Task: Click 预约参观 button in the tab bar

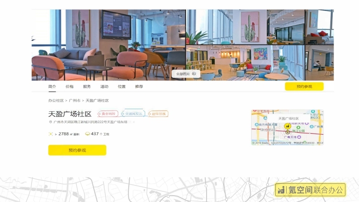Action: [x=304, y=86]
